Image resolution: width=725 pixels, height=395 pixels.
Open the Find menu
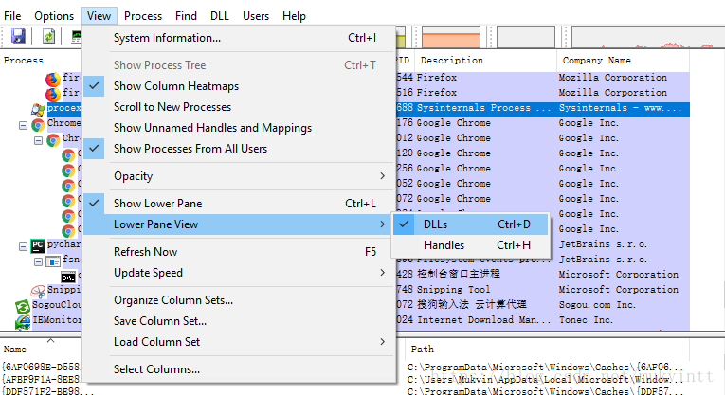[186, 16]
